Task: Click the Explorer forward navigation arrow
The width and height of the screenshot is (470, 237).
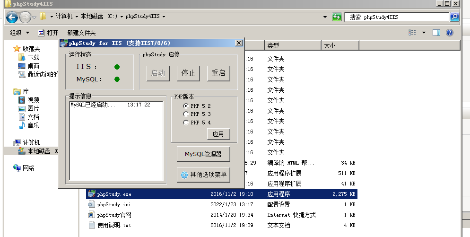Action: pos(25,17)
